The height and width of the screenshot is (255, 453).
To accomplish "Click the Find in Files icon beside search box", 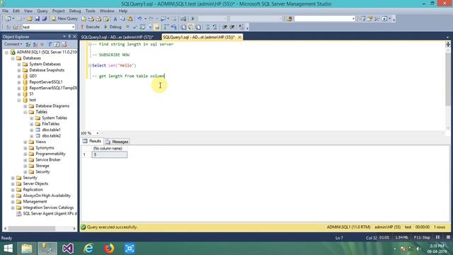I will (289, 19).
